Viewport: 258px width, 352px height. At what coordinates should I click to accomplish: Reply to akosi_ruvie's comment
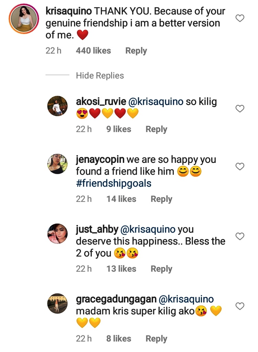tap(156, 129)
